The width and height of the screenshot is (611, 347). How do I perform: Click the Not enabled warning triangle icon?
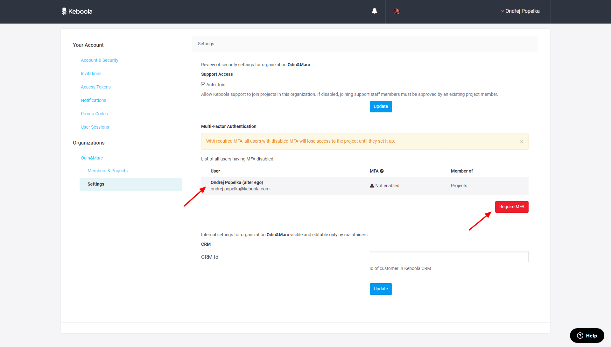tap(372, 186)
